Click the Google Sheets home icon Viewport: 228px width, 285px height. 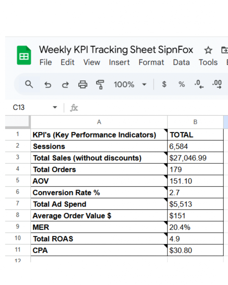[24, 55]
